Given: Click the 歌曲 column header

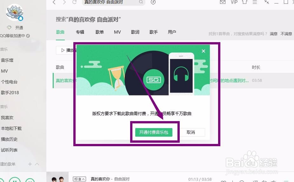Looking at the screenshot, I should click(x=60, y=67).
